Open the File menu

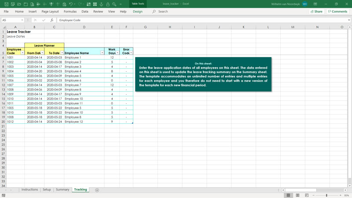point(6,11)
